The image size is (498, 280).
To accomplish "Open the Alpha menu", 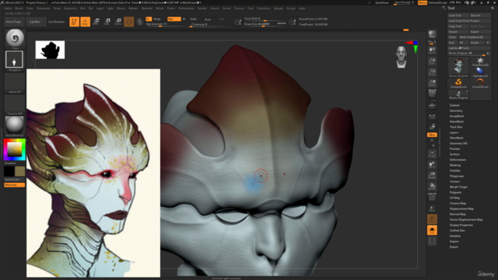I will 8,9.
